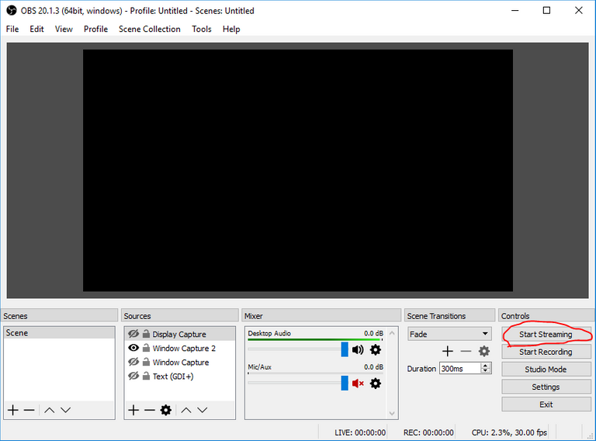Screen dimensions: 596x441
Task: Add a new scene with plus icon
Action: tap(12, 410)
